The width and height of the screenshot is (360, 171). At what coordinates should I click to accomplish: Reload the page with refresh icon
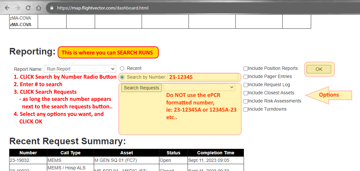pos(28,8)
